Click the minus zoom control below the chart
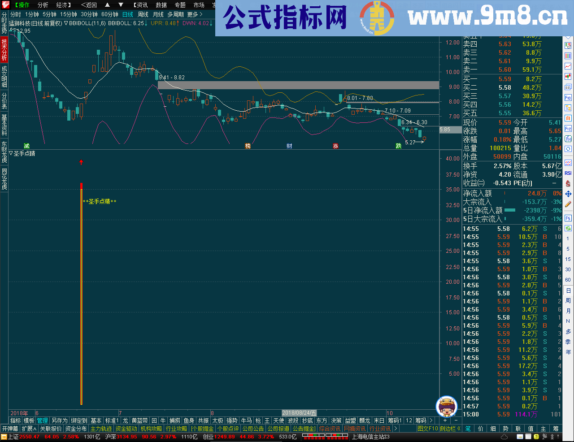Viewport: 574px width, 442px height. (456, 420)
